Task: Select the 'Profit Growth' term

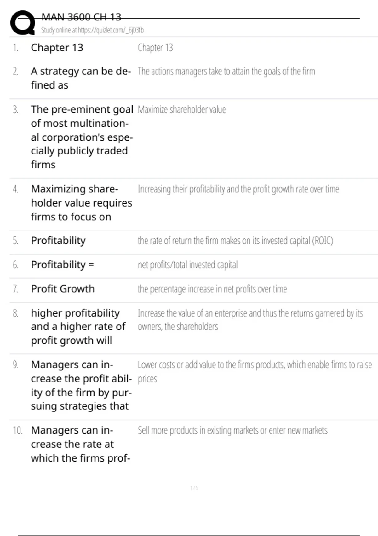Action: [63, 289]
